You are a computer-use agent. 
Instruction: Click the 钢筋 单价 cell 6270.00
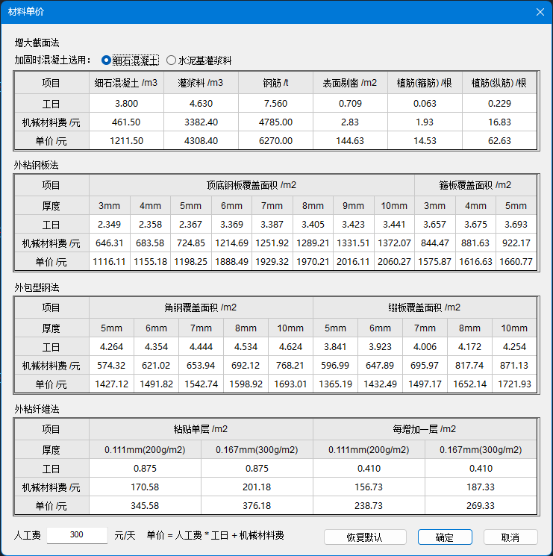[x=275, y=140]
